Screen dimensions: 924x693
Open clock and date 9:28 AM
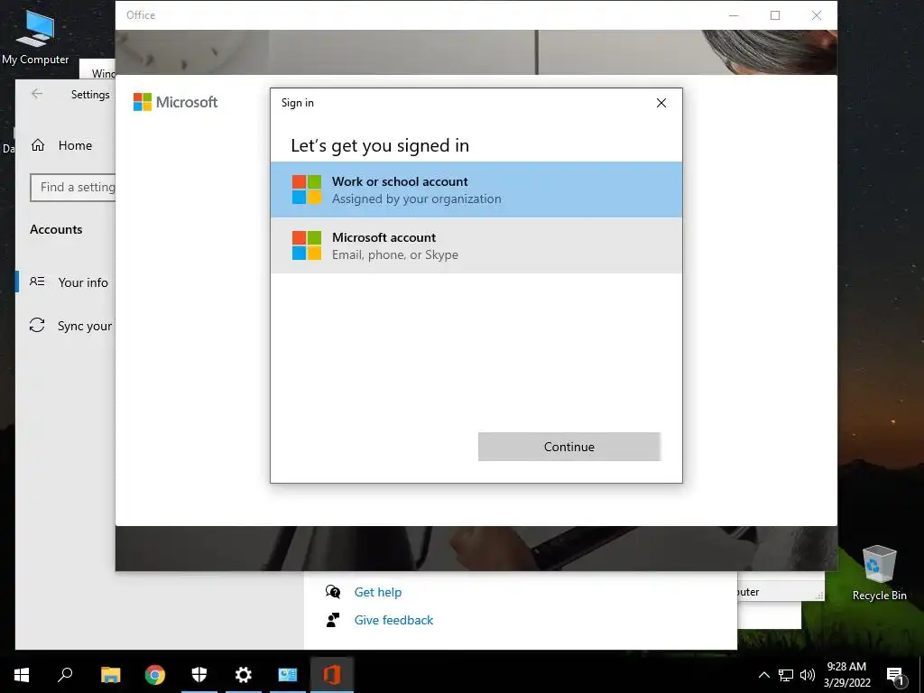(x=846, y=675)
